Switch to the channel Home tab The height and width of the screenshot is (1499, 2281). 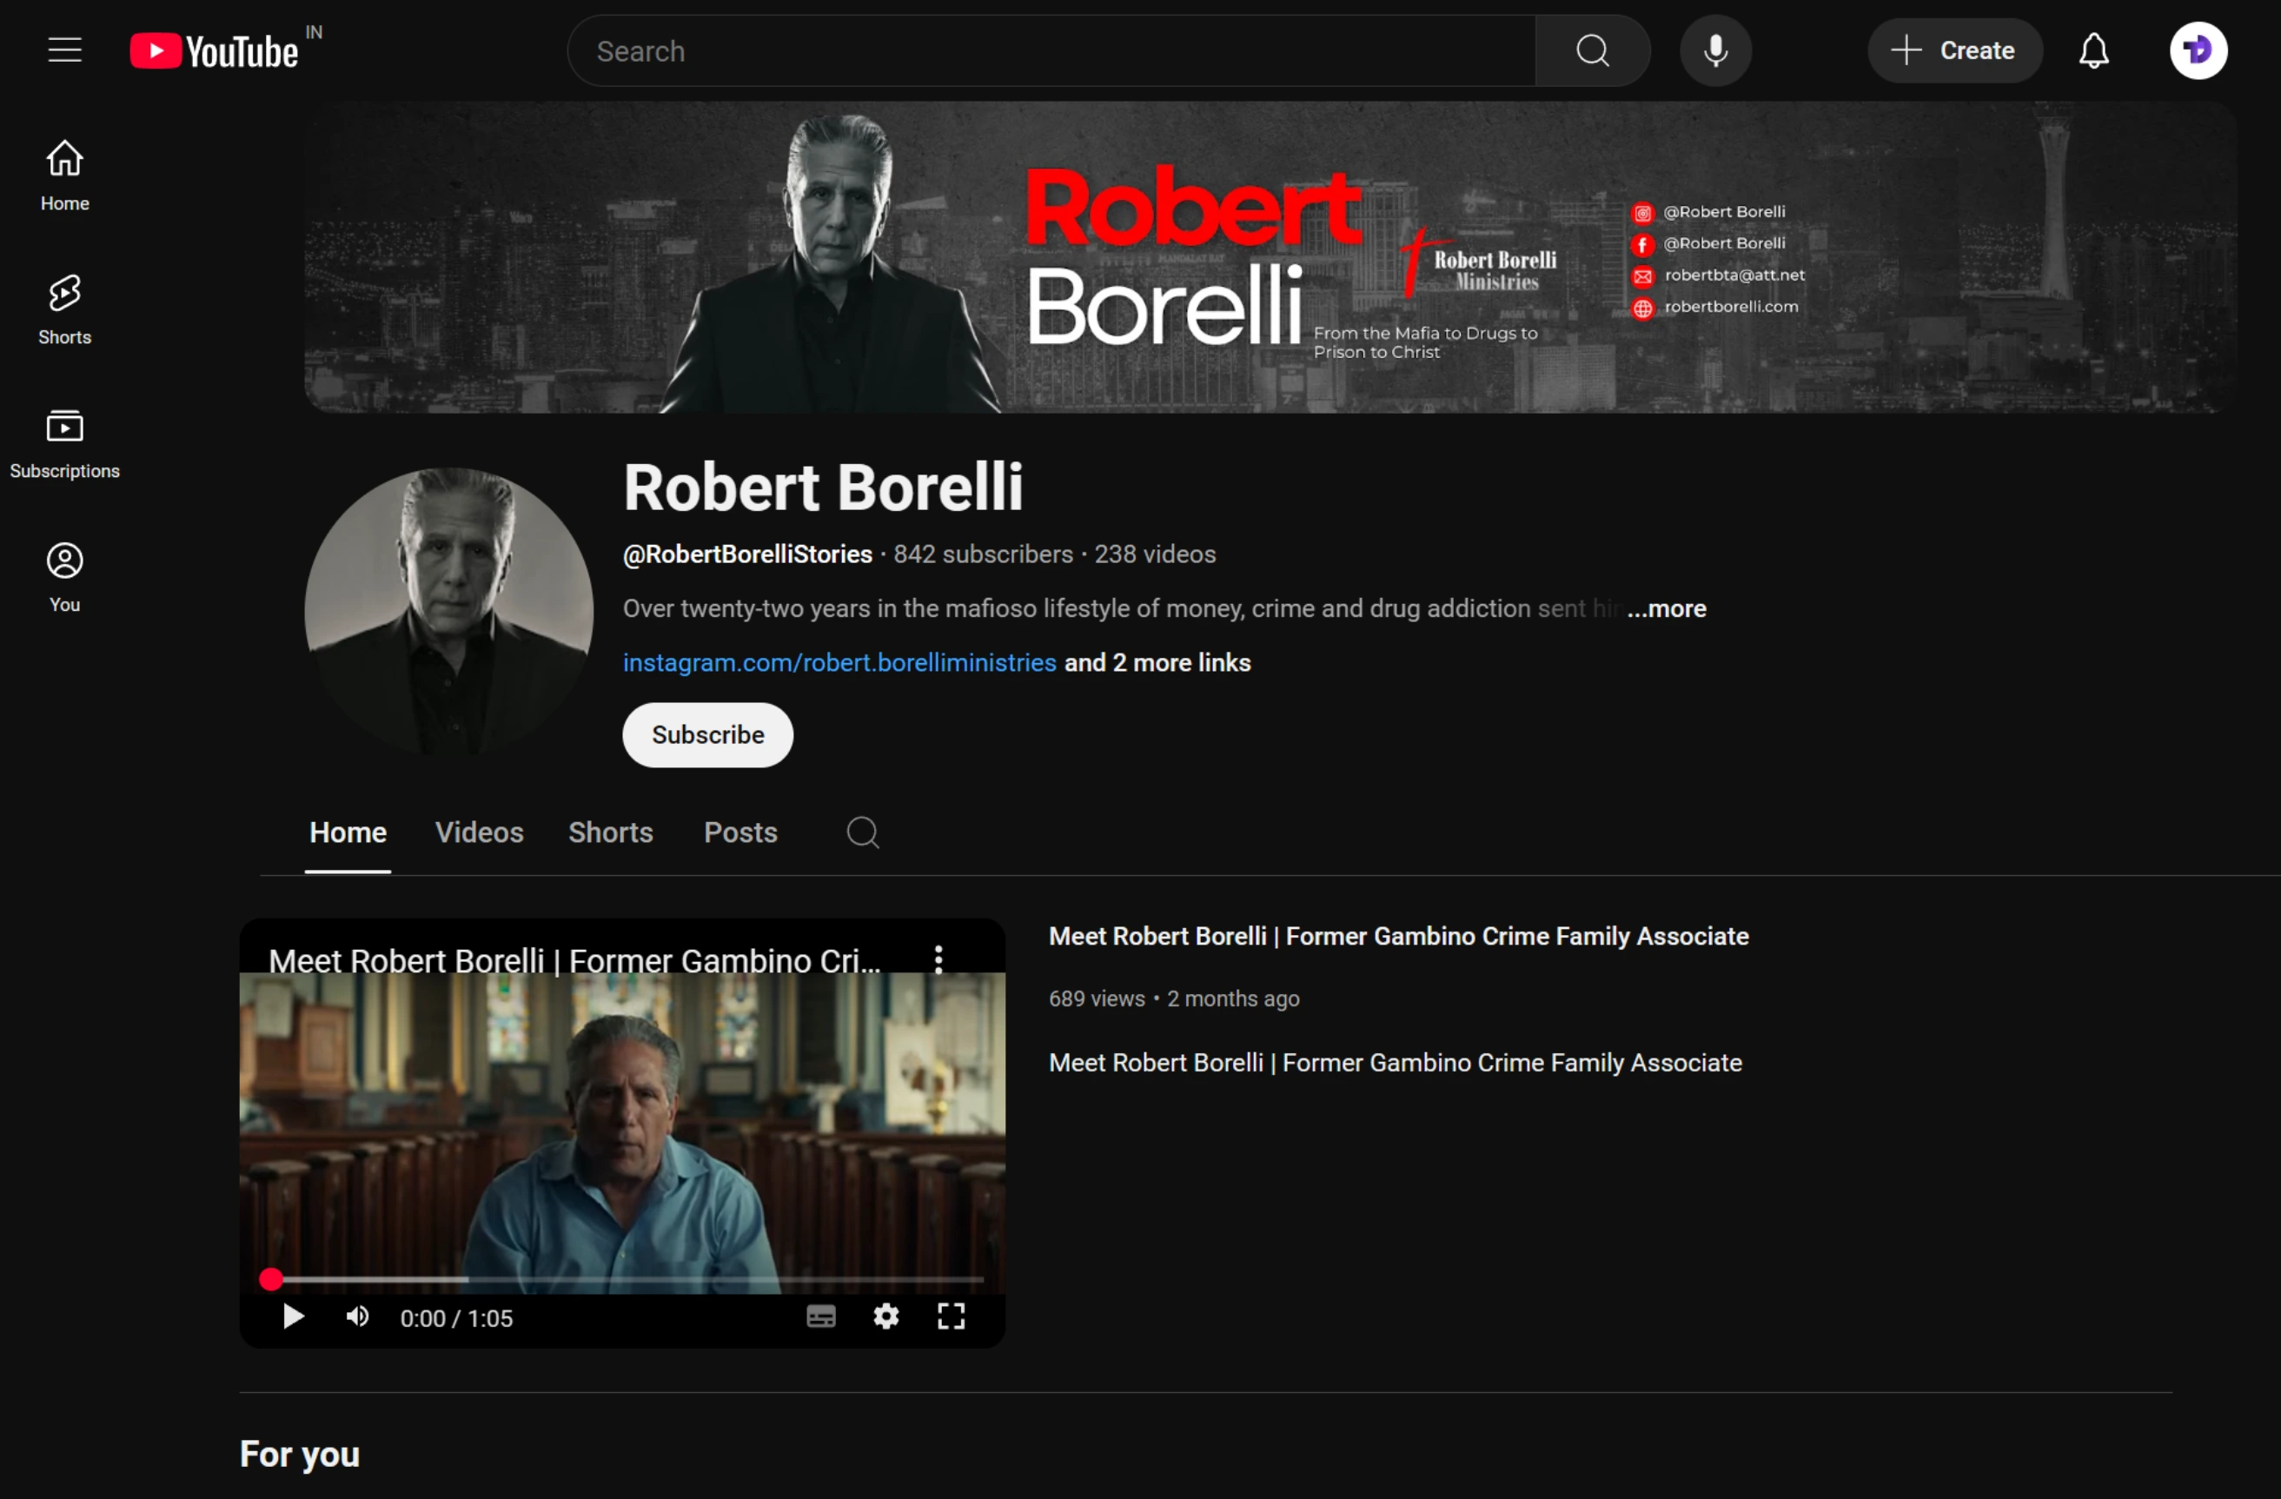tap(348, 832)
